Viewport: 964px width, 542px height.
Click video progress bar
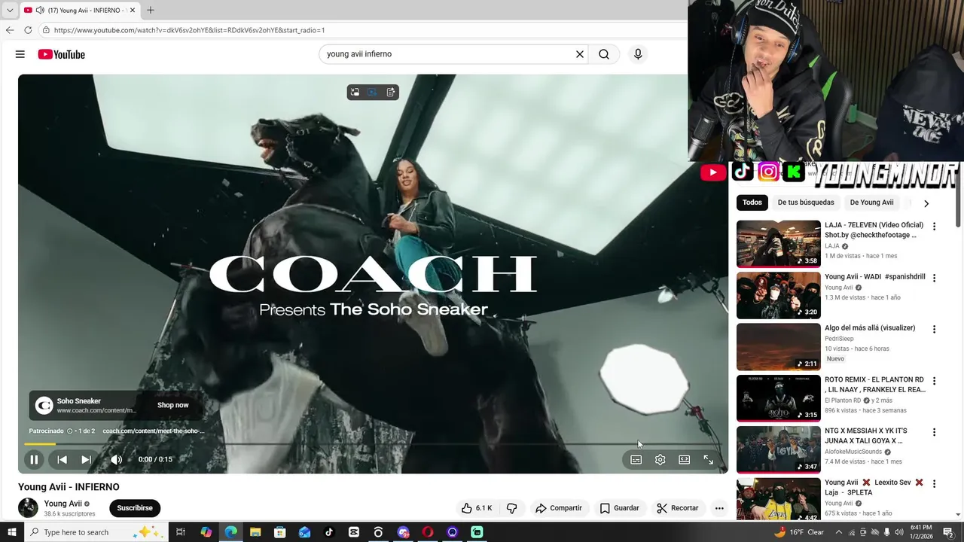tap(373, 444)
